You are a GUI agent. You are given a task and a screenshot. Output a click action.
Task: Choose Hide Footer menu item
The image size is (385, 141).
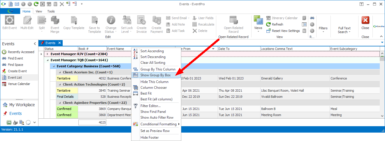pos(156,138)
